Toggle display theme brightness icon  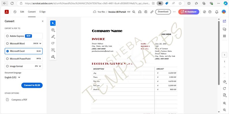click(x=224, y=82)
